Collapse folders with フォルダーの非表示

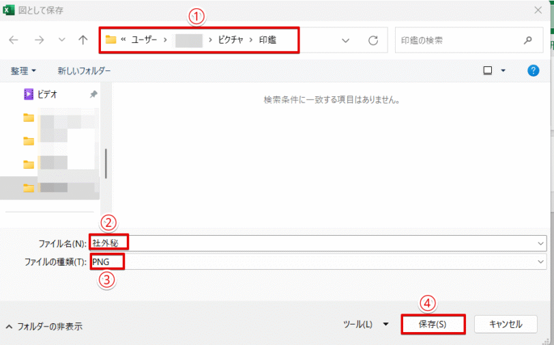pyautogui.click(x=44, y=327)
